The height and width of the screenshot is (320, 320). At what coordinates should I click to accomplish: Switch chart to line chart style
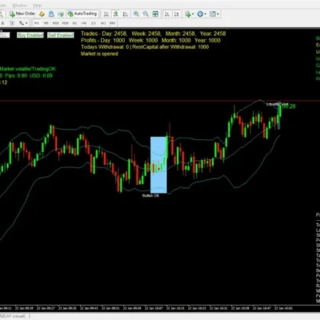pos(126,14)
